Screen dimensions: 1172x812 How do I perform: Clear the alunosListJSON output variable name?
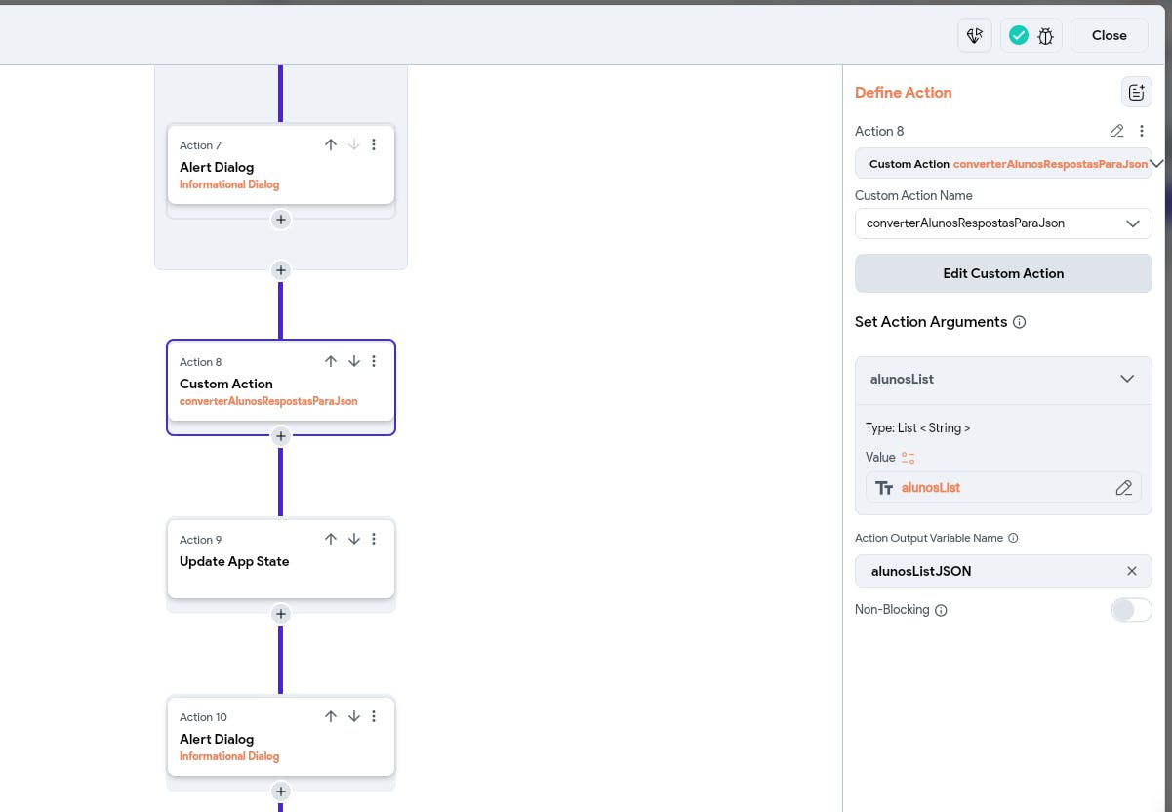tap(1132, 571)
